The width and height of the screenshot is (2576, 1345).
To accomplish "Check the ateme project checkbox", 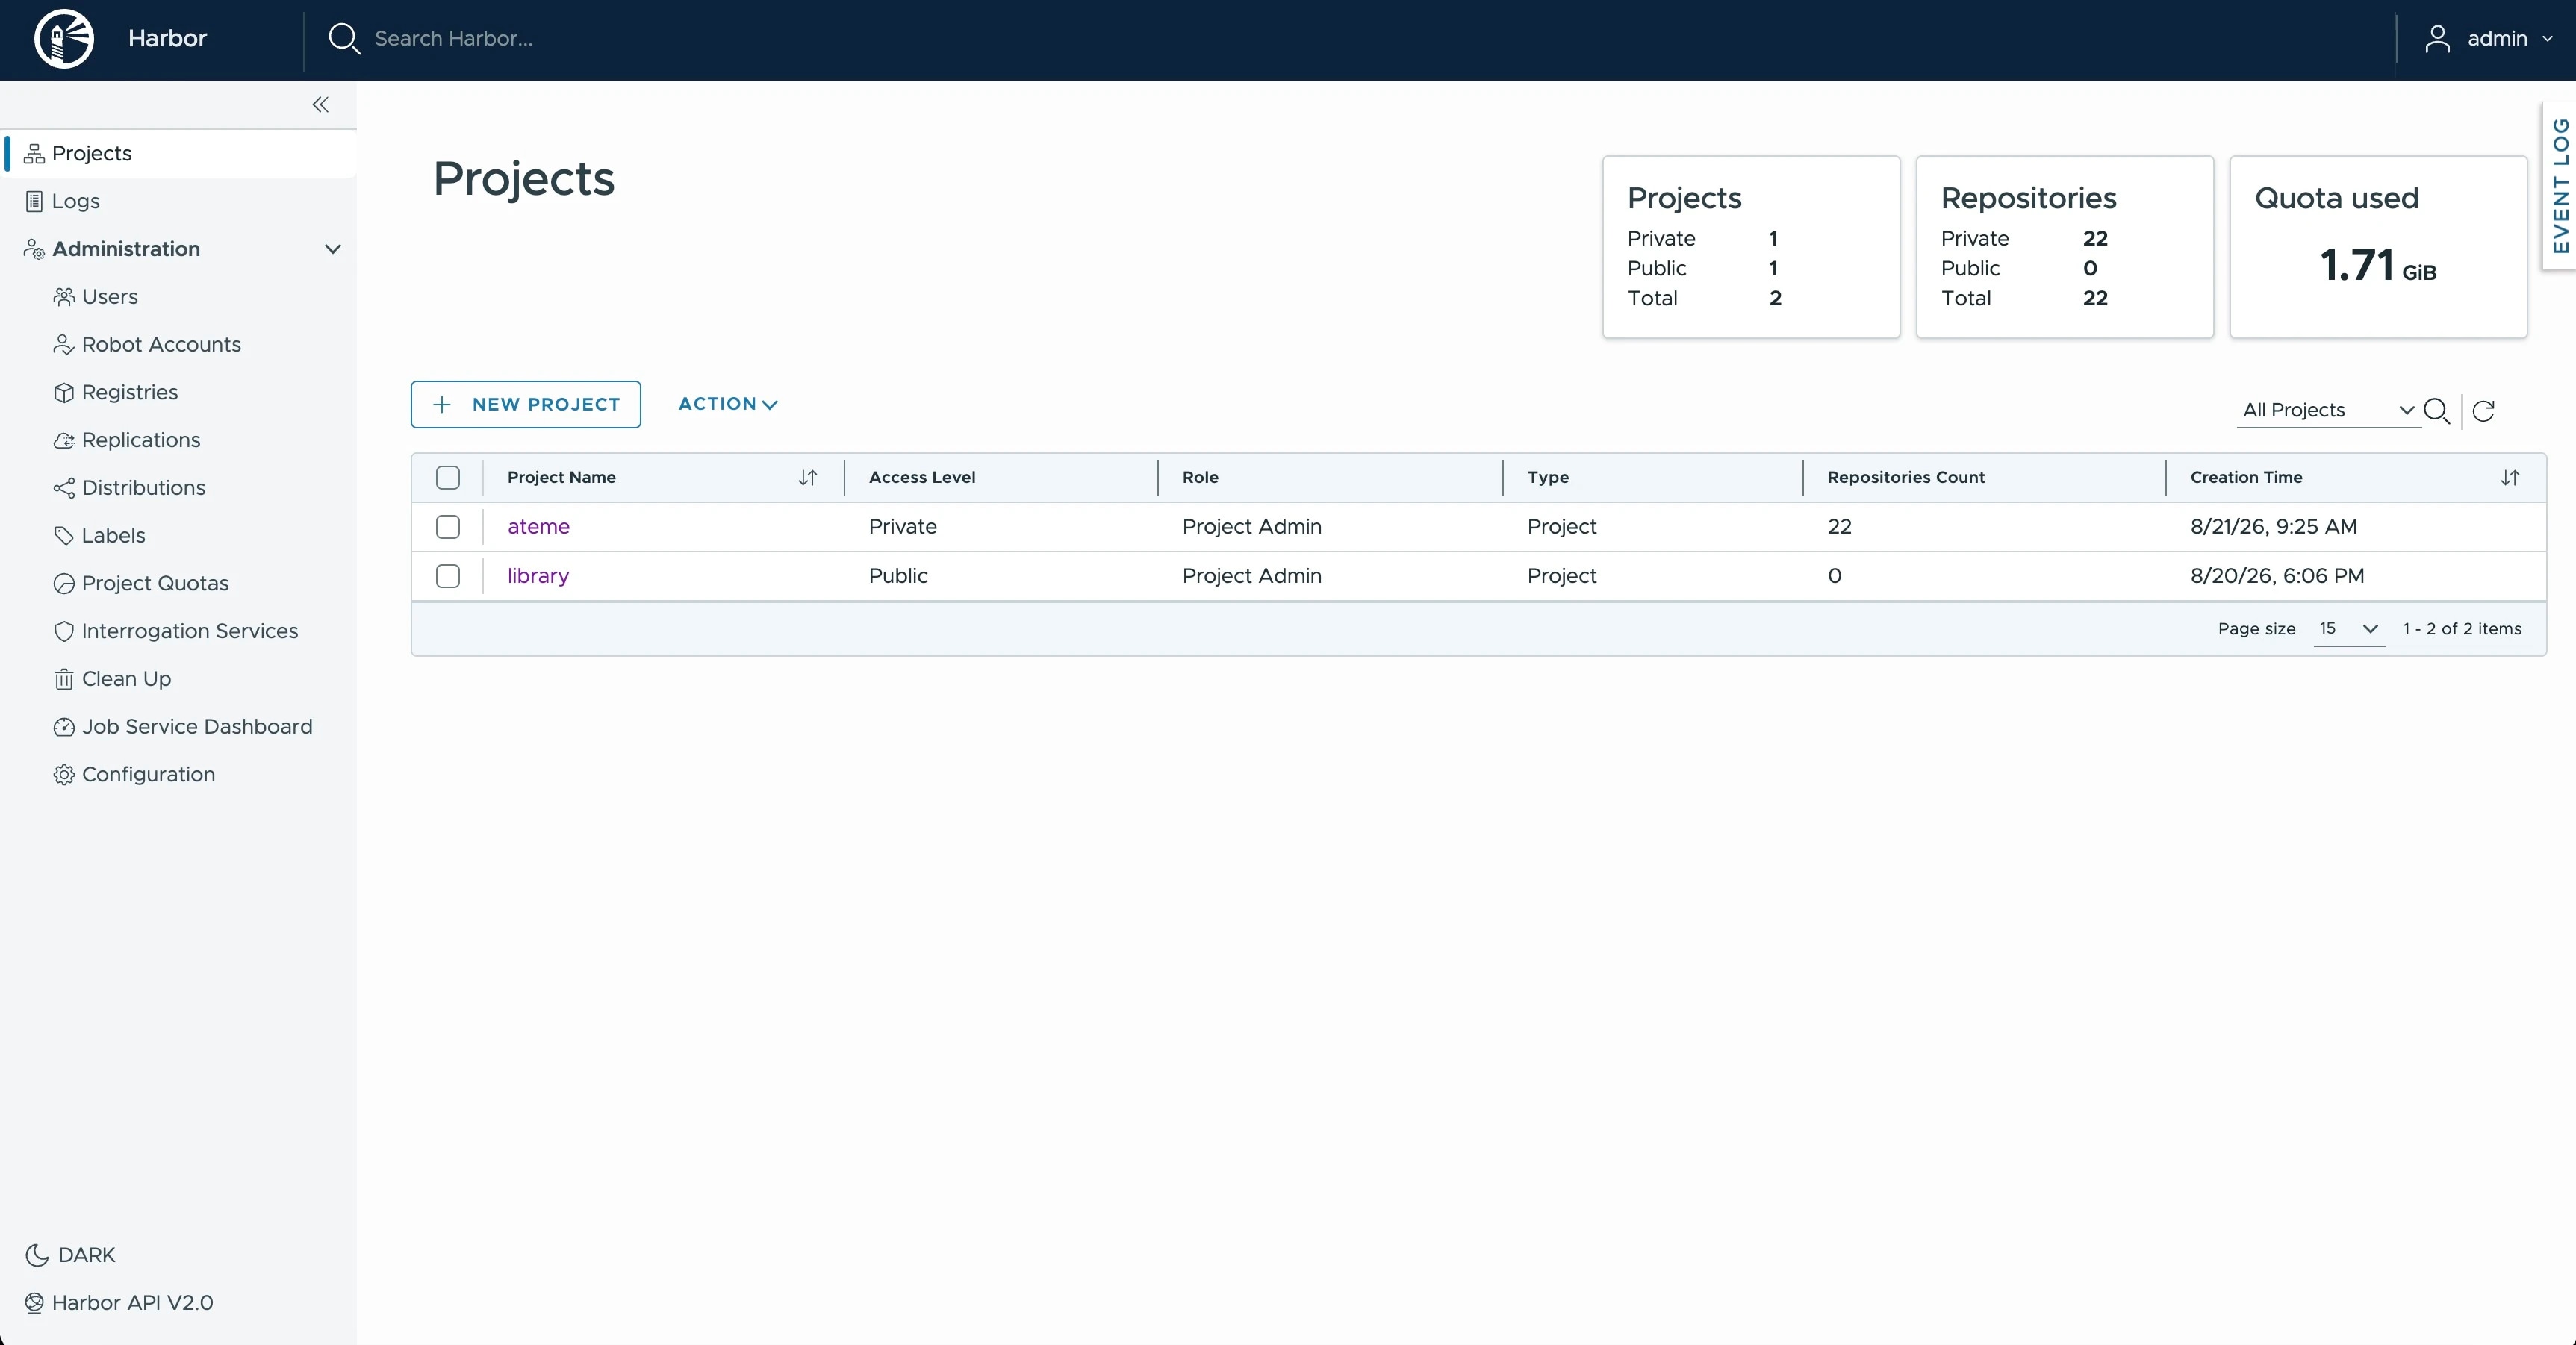I will 448,527.
